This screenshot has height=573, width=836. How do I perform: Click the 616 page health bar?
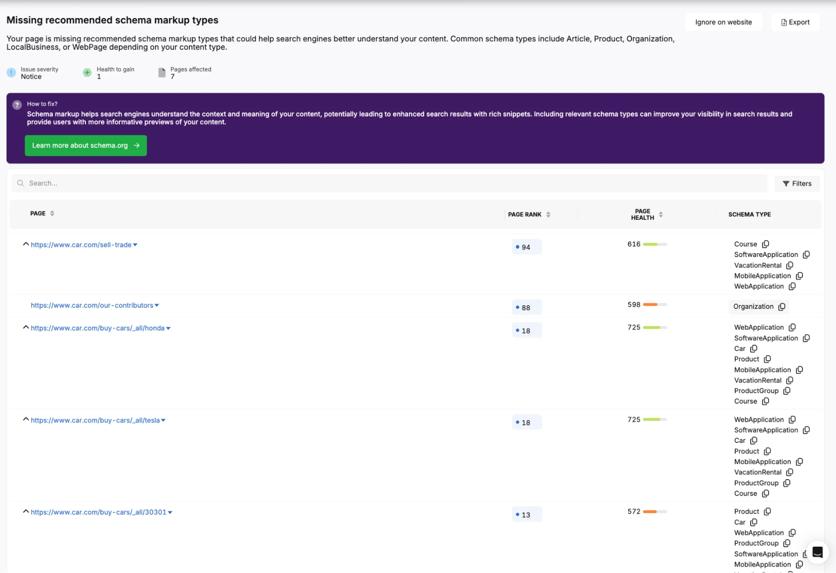pos(654,244)
